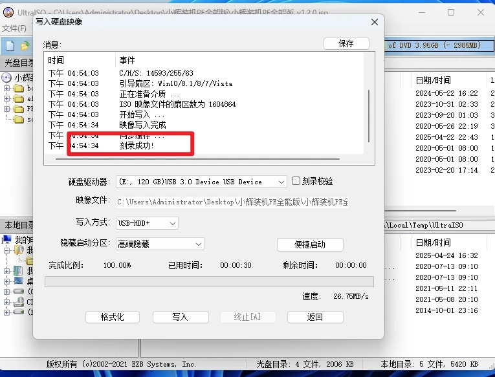This screenshot has width=495, height=377.
Task: Open the 硬盘驱动器 drive dropdown
Action: click(x=281, y=182)
